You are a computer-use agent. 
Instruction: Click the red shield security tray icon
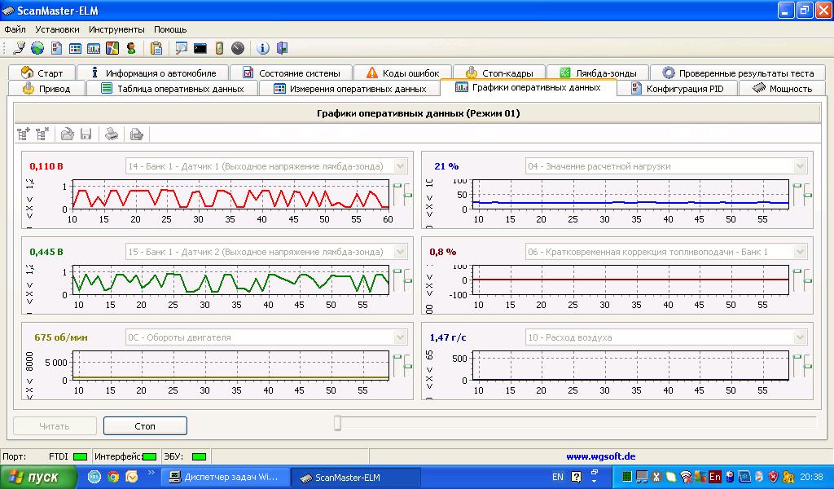[x=774, y=477]
